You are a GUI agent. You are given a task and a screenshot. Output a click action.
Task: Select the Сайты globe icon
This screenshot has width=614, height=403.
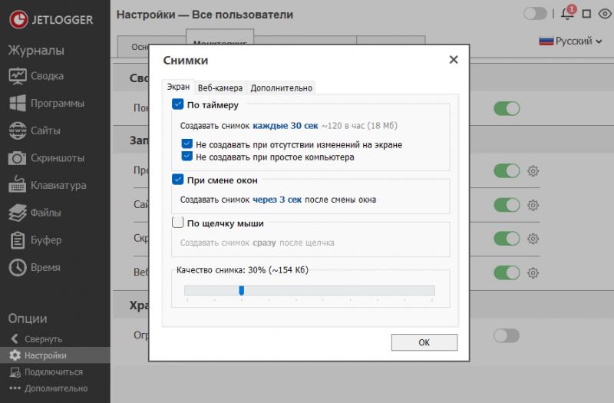(18, 130)
